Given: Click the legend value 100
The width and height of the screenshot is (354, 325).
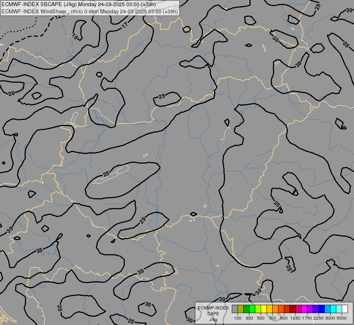Looking at the screenshot, I should [238, 318].
